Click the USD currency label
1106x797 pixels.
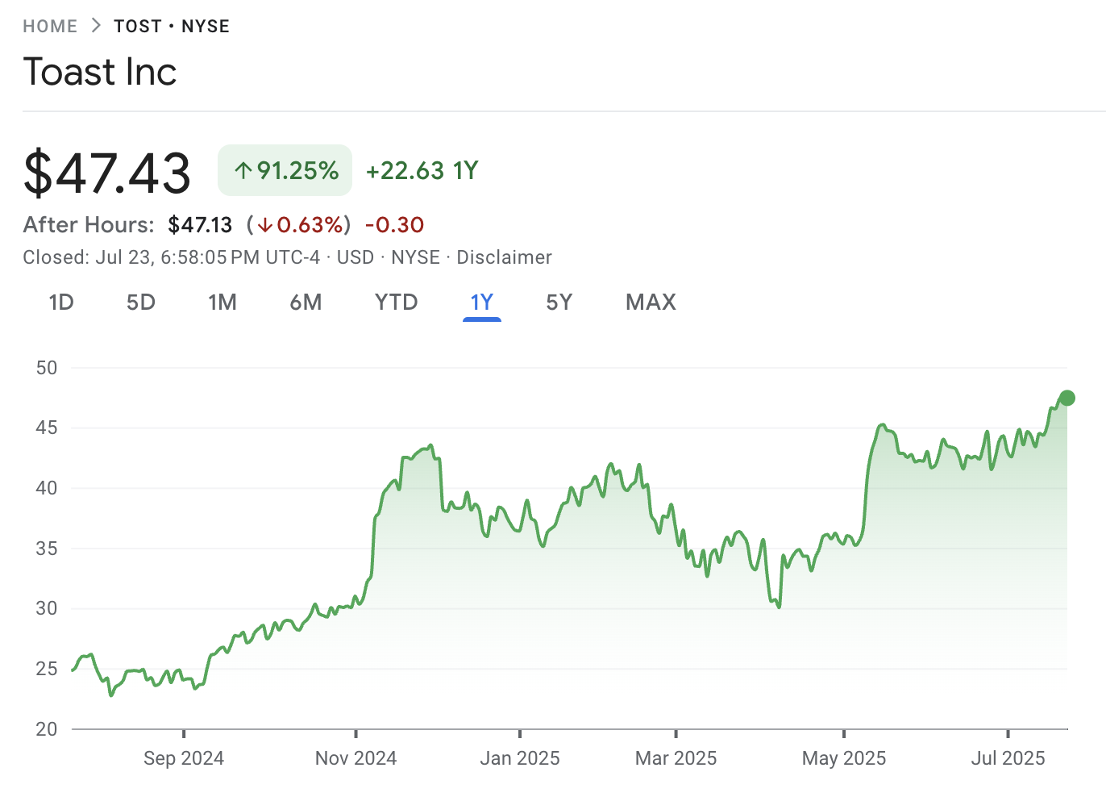(355, 257)
